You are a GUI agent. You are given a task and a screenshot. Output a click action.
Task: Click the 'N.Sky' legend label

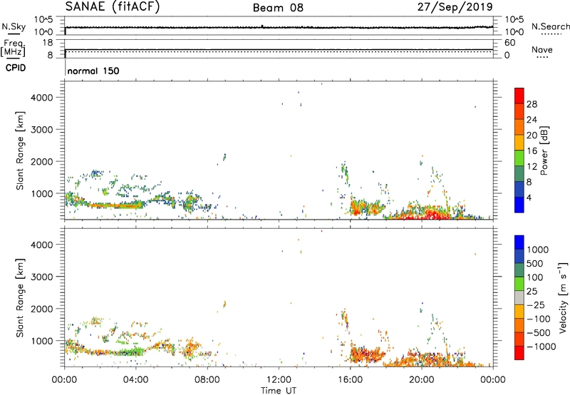pos(14,26)
